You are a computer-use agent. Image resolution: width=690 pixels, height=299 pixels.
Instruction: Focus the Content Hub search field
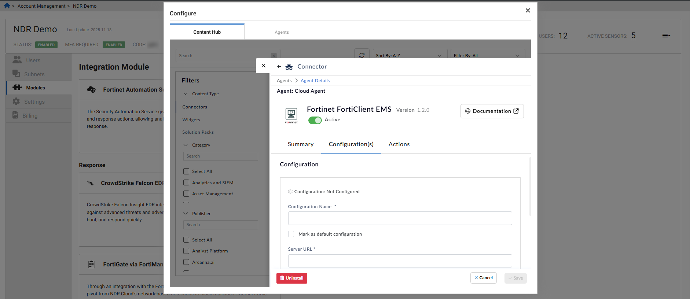click(x=228, y=56)
